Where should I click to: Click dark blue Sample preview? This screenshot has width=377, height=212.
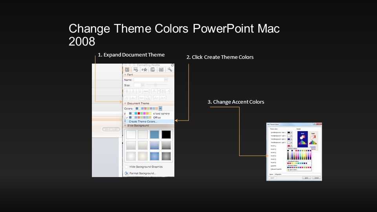coord(303,139)
